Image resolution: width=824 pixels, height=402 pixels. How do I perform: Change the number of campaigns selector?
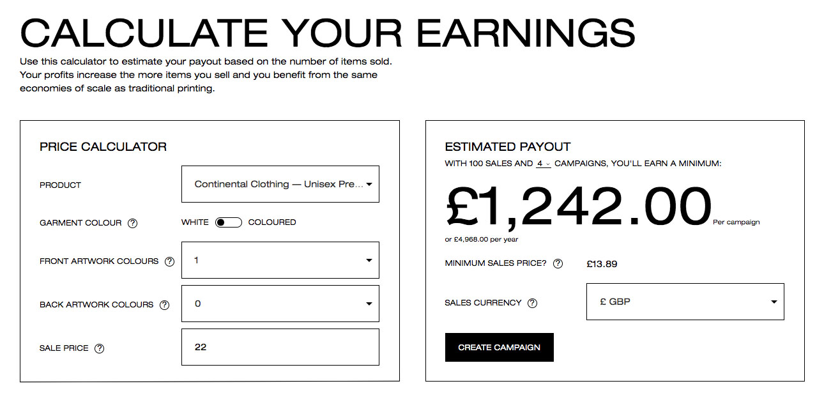[x=543, y=164]
